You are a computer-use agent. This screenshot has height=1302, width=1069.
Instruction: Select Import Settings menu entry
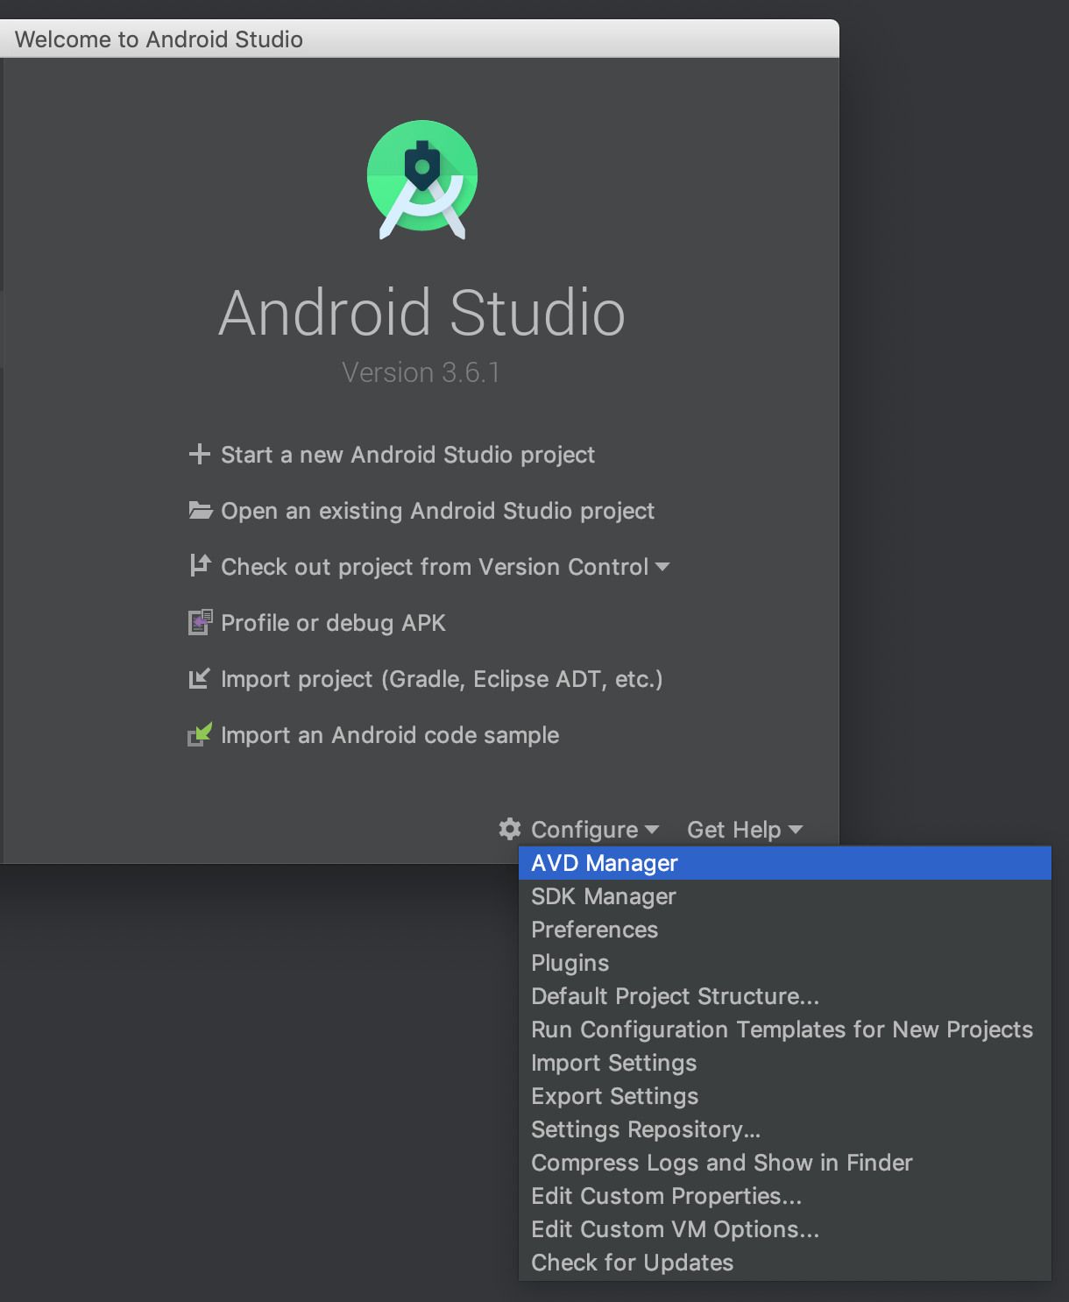(785, 1063)
